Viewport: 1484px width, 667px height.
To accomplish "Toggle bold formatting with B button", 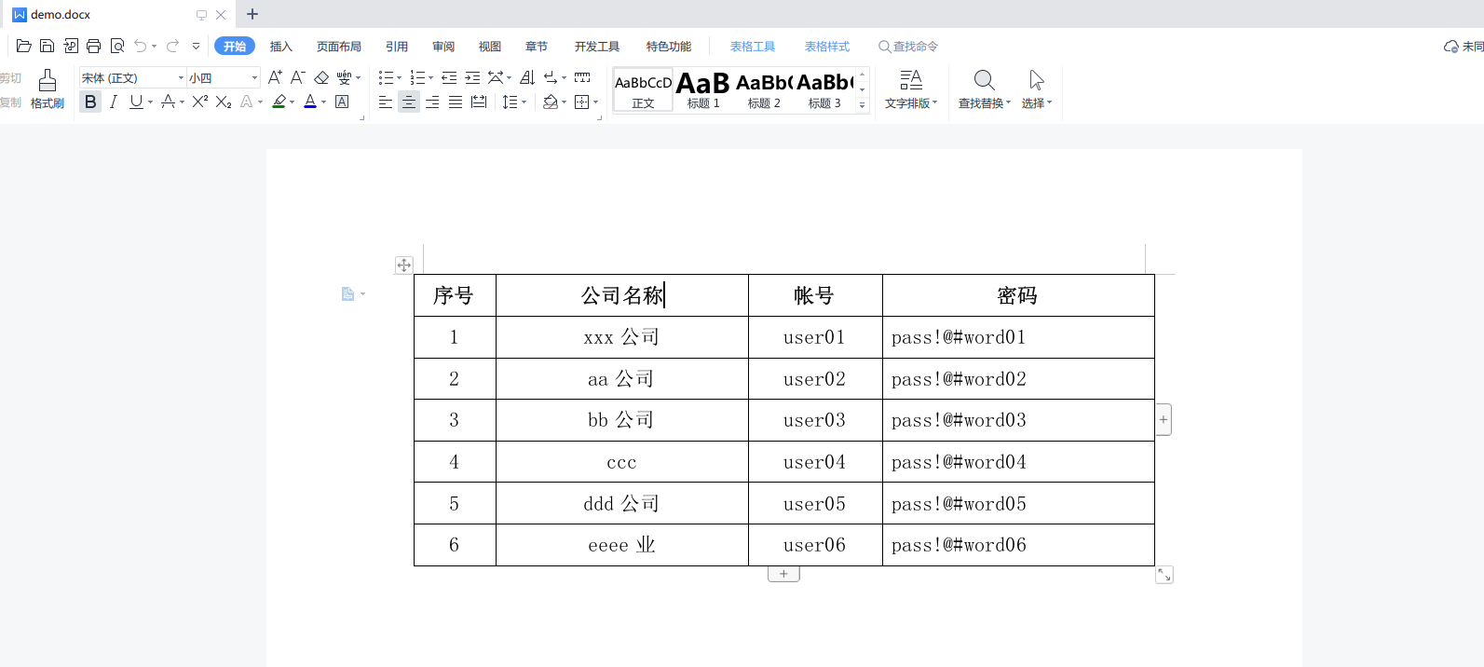I will coord(90,102).
